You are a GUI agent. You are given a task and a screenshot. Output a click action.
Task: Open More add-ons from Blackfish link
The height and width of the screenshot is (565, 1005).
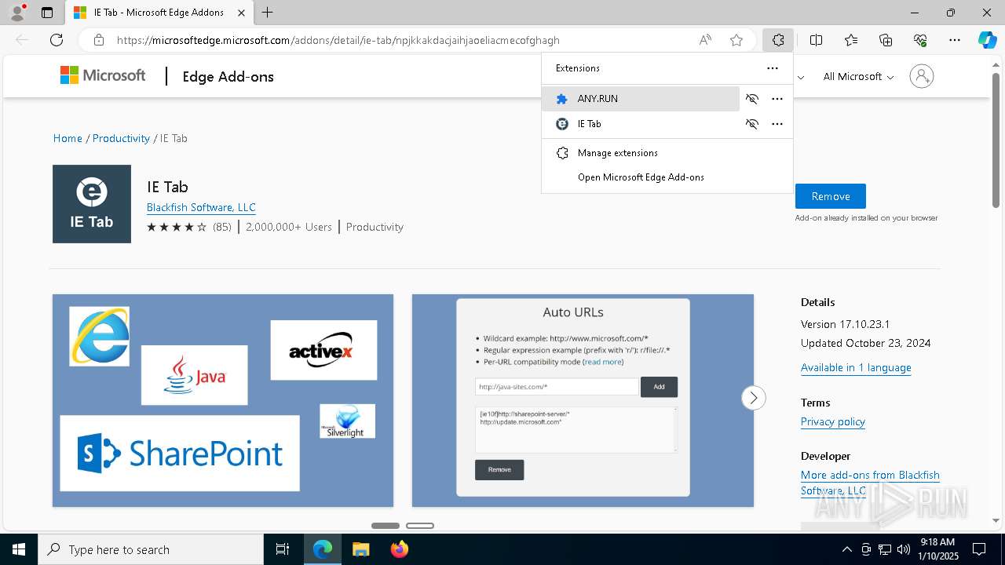click(x=870, y=483)
